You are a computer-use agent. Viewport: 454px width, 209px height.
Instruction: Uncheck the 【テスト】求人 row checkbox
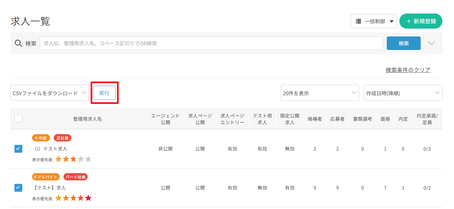[x=19, y=188]
